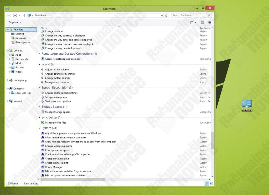Click the Change system sounds speaker icon

43,78
